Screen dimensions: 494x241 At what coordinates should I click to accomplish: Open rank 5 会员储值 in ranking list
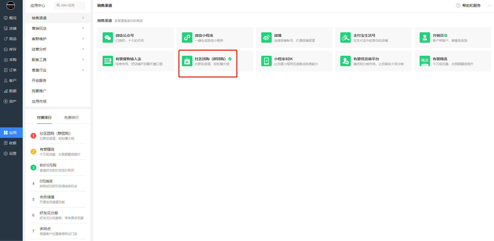58,199
